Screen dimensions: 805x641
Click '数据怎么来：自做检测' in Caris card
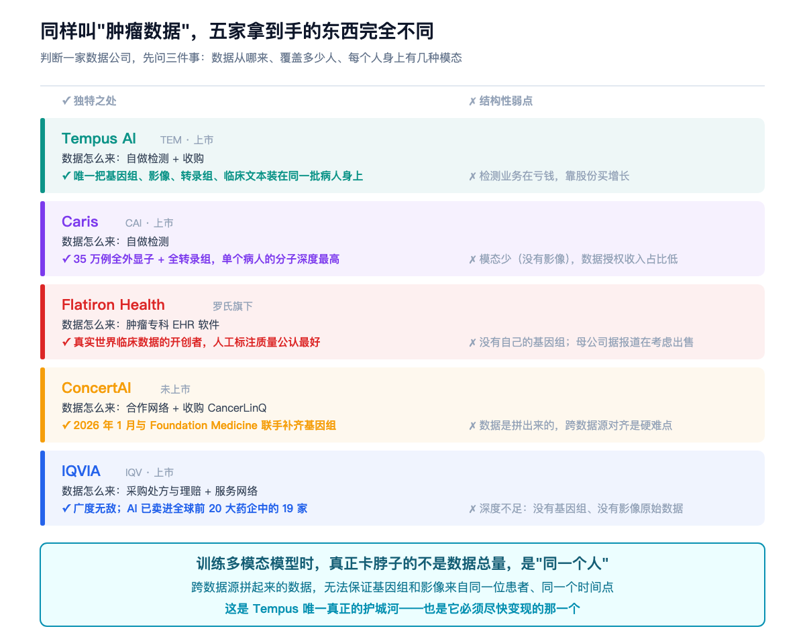(115, 241)
